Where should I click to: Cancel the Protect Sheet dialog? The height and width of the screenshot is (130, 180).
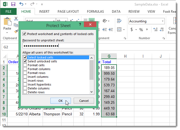tap(84, 101)
